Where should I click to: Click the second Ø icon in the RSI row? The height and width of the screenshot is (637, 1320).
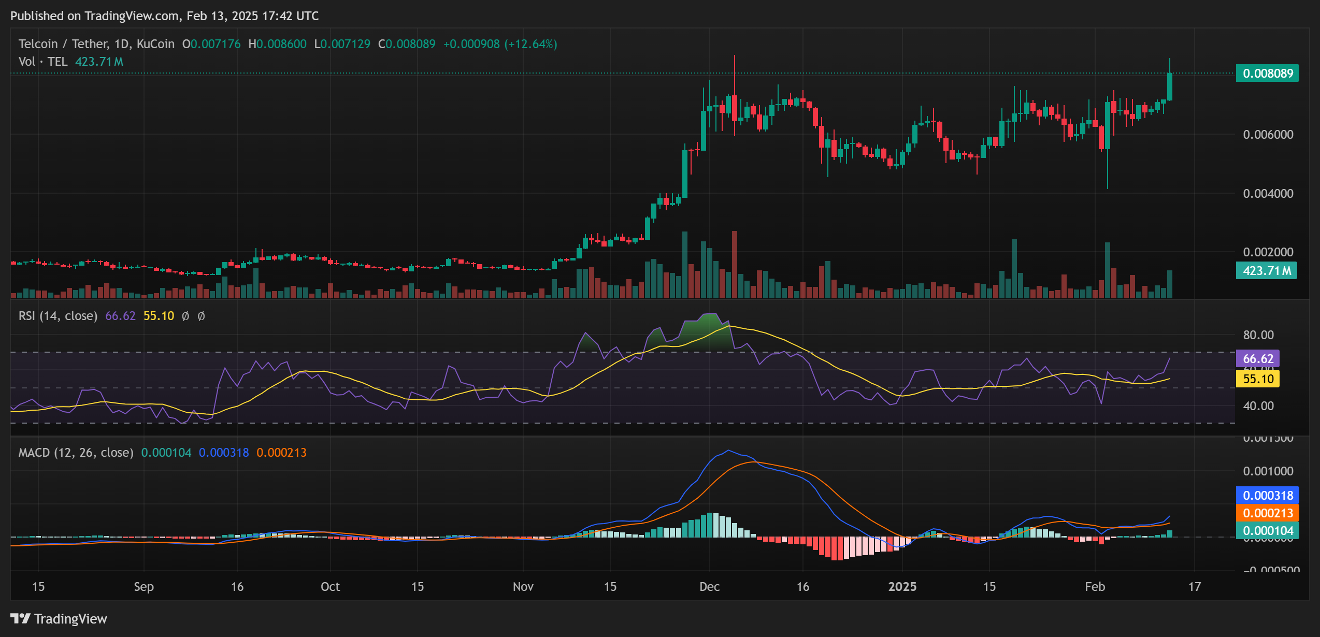click(x=202, y=316)
